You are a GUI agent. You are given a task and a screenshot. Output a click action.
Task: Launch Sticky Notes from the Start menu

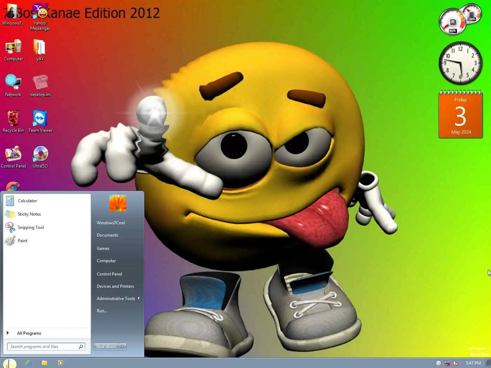(x=47, y=214)
